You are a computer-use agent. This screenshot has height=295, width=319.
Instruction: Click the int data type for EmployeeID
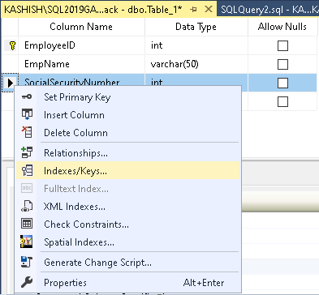(x=196, y=45)
